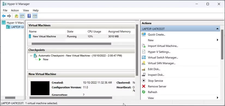The width and height of the screenshot is (225, 106).
Task: Click Refresh action text
Action: (x=152, y=92)
